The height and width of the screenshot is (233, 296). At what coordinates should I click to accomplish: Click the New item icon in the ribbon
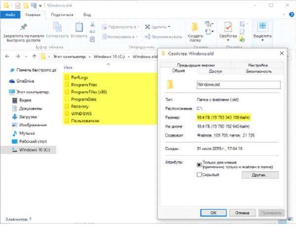tap(209, 24)
